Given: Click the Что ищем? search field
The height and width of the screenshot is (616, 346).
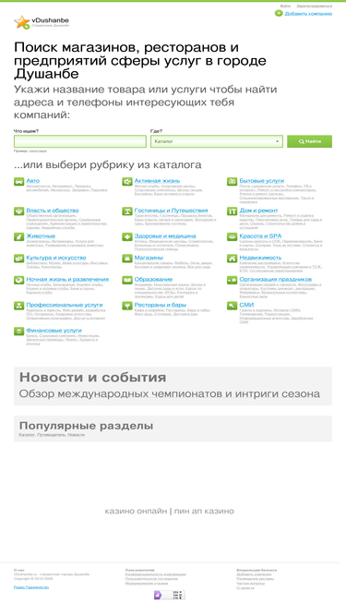Looking at the screenshot, I should (80, 141).
